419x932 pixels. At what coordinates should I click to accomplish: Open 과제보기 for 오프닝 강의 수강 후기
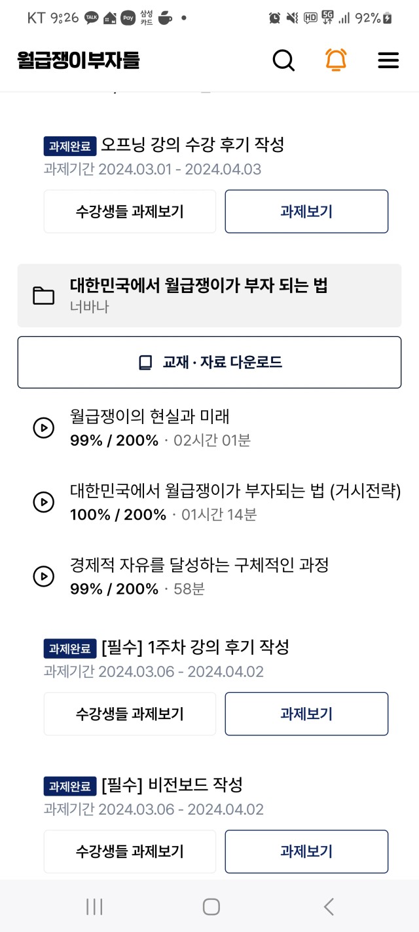click(x=306, y=211)
